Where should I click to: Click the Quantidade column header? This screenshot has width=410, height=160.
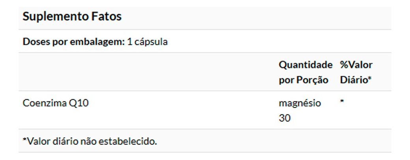(305, 64)
